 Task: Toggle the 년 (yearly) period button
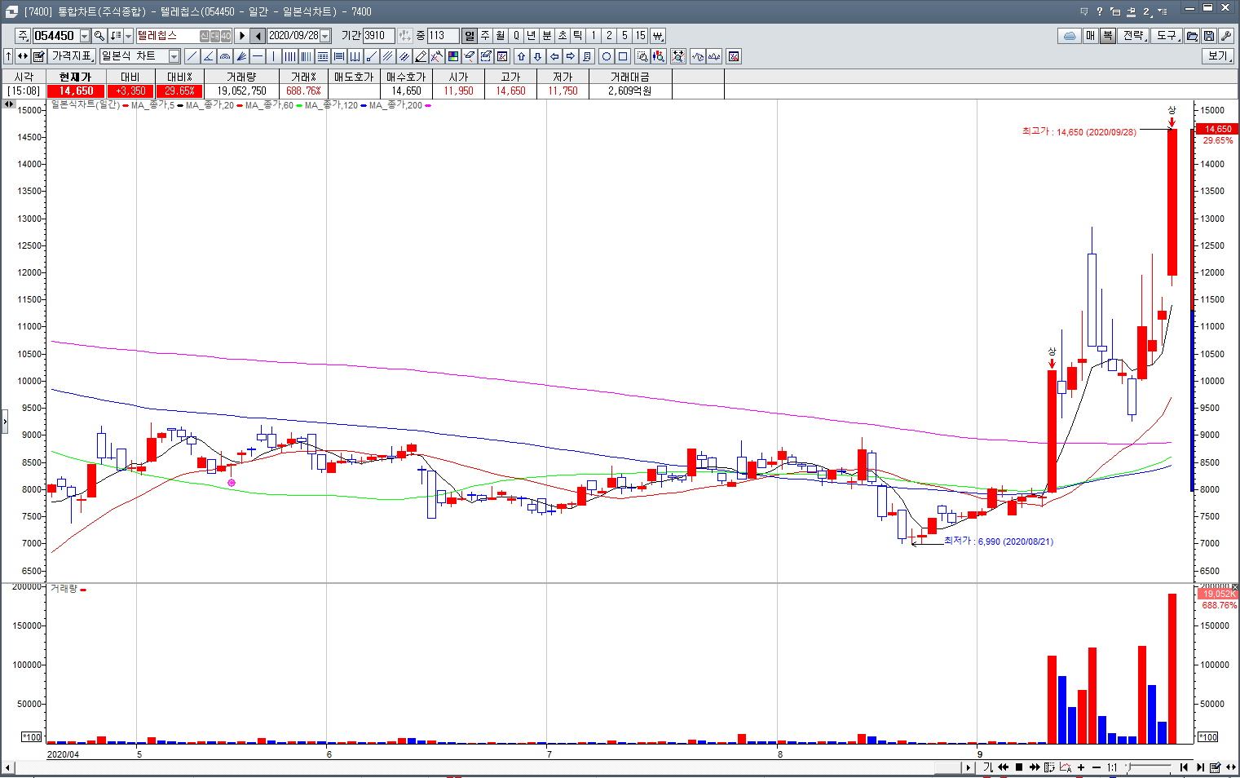pyautogui.click(x=532, y=36)
